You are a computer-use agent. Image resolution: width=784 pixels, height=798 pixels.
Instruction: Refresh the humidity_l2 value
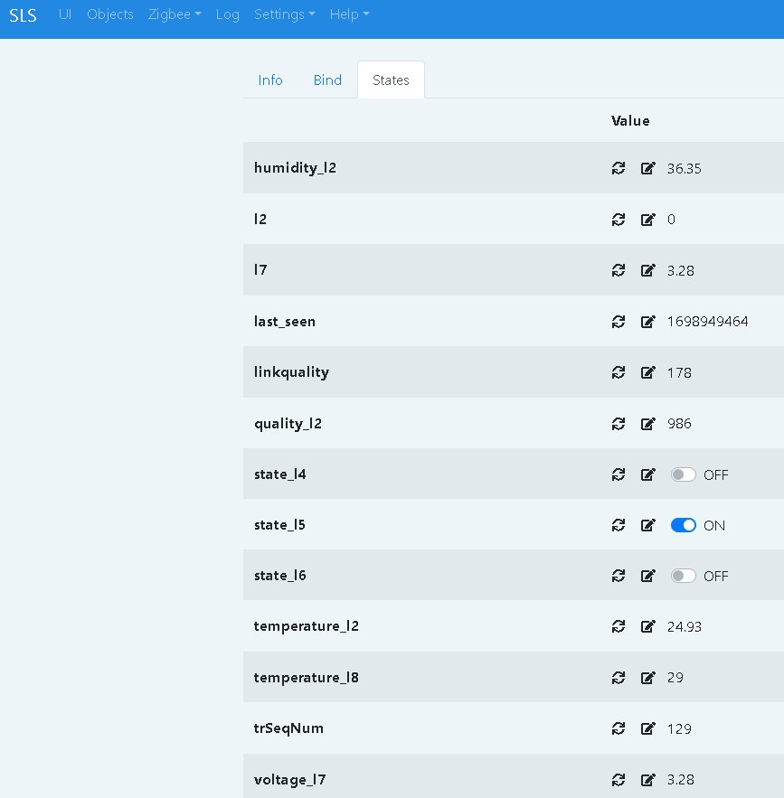[618, 168]
